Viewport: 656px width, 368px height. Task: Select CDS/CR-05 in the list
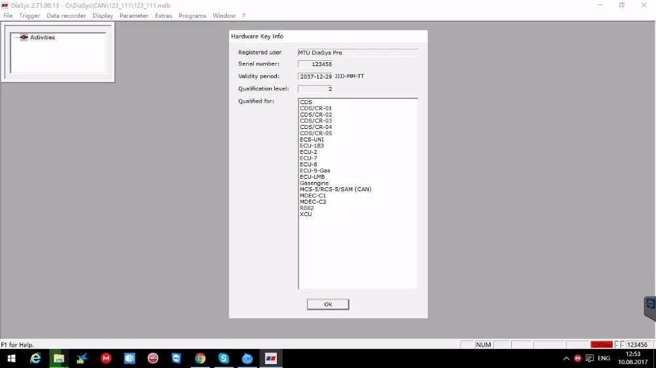click(316, 133)
